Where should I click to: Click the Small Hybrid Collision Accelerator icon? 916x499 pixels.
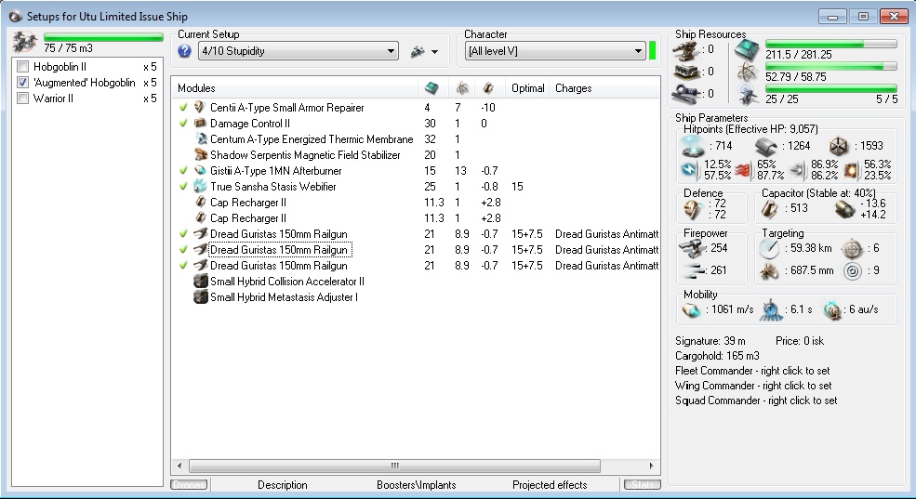tap(200, 282)
